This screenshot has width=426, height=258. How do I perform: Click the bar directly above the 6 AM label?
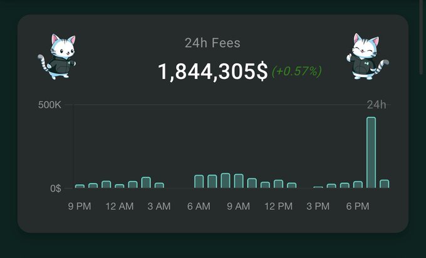[199, 182]
